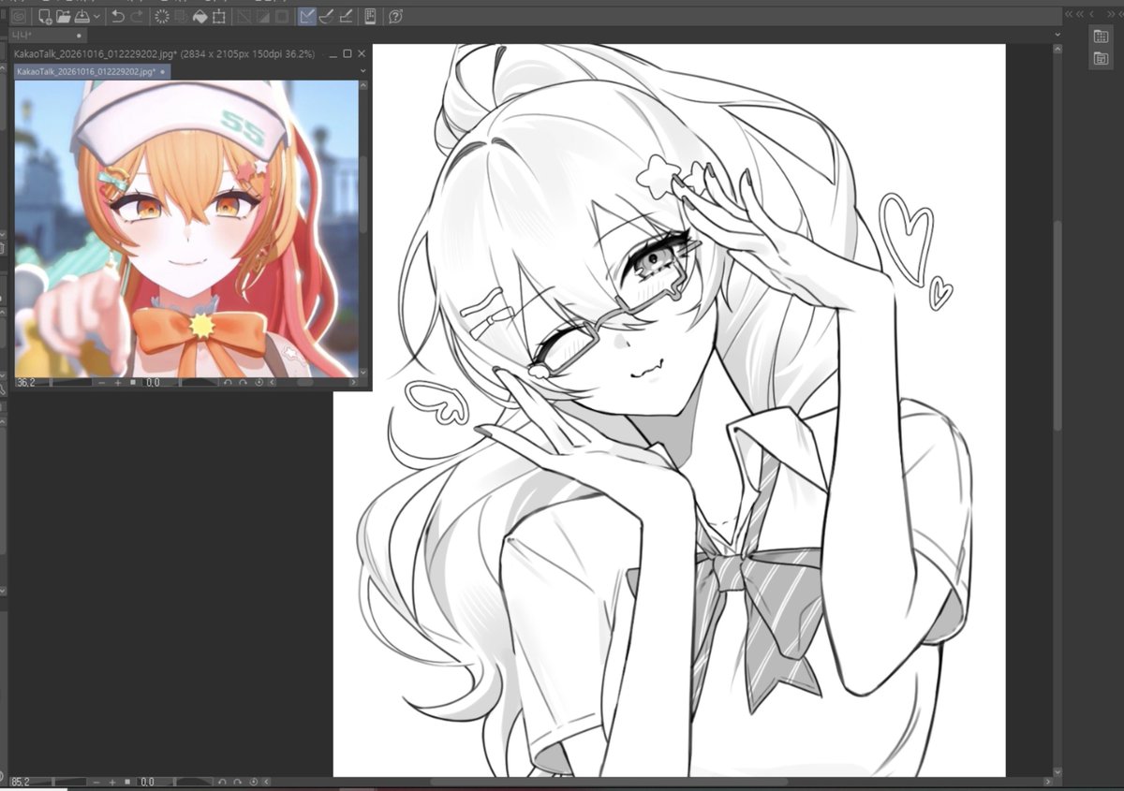Open the Clip Studio support help icon
This screenshot has height=791, width=1124.
click(395, 16)
